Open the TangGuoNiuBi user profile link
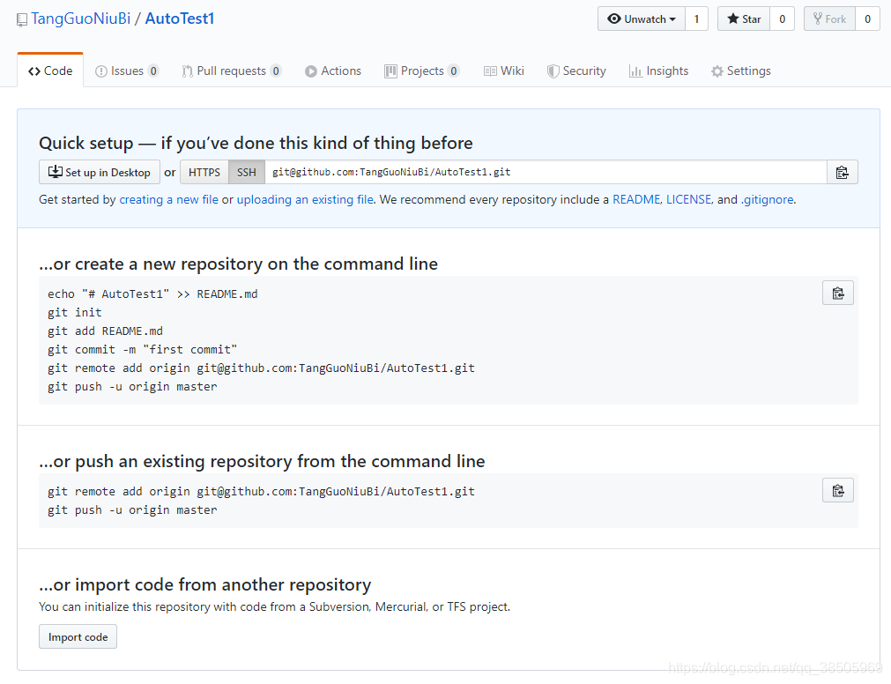The image size is (891, 684). coord(81,19)
